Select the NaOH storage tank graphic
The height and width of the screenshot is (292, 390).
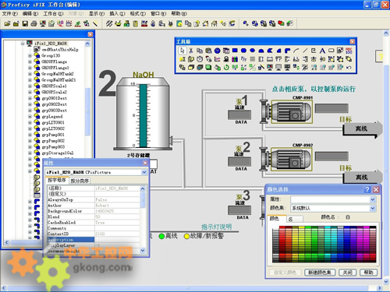tap(143, 114)
